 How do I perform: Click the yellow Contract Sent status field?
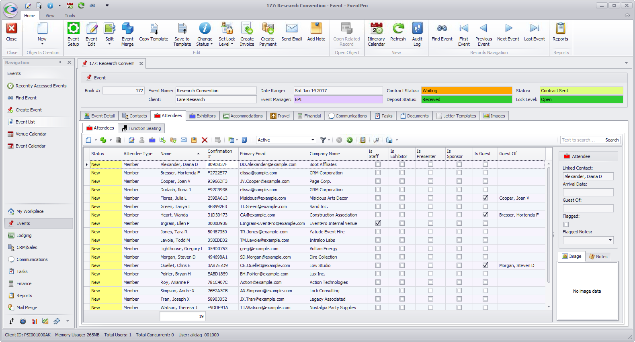pos(581,91)
